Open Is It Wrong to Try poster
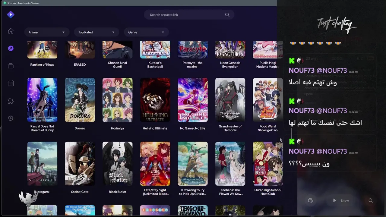Viewport: 386px width, 217px height. [x=193, y=164]
